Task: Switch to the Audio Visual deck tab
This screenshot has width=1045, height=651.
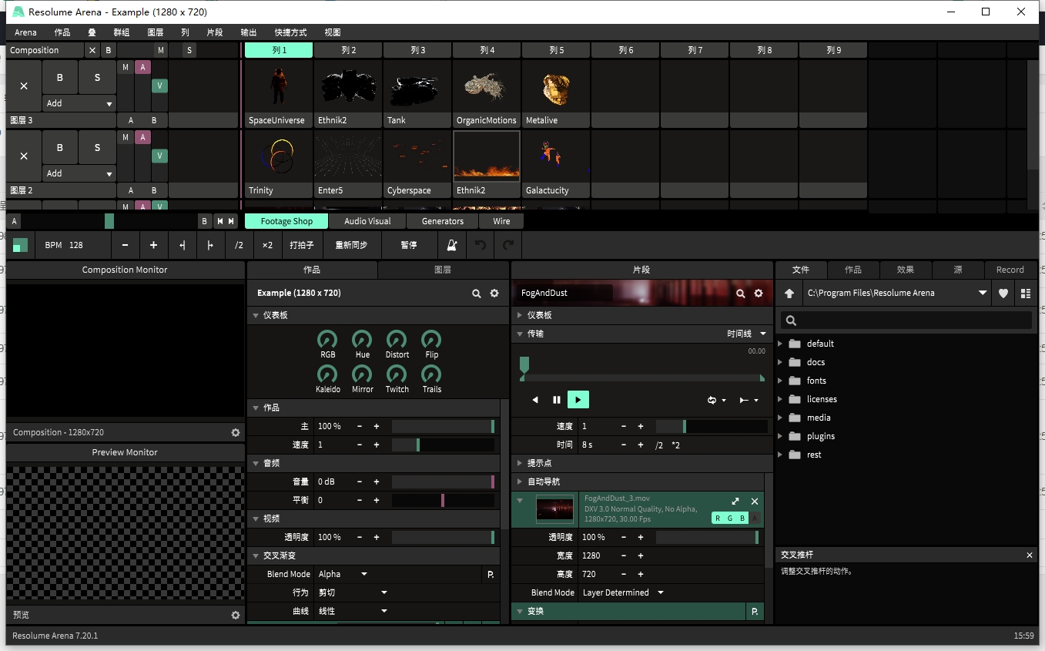Action: [367, 221]
